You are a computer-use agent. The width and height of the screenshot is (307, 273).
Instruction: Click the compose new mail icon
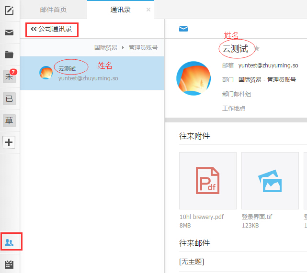pos(9,11)
